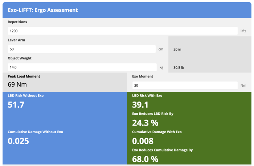This screenshot has height=166, width=254.
Task: Click the 'lifts' unit next to Repetitions
Action: click(x=243, y=31)
